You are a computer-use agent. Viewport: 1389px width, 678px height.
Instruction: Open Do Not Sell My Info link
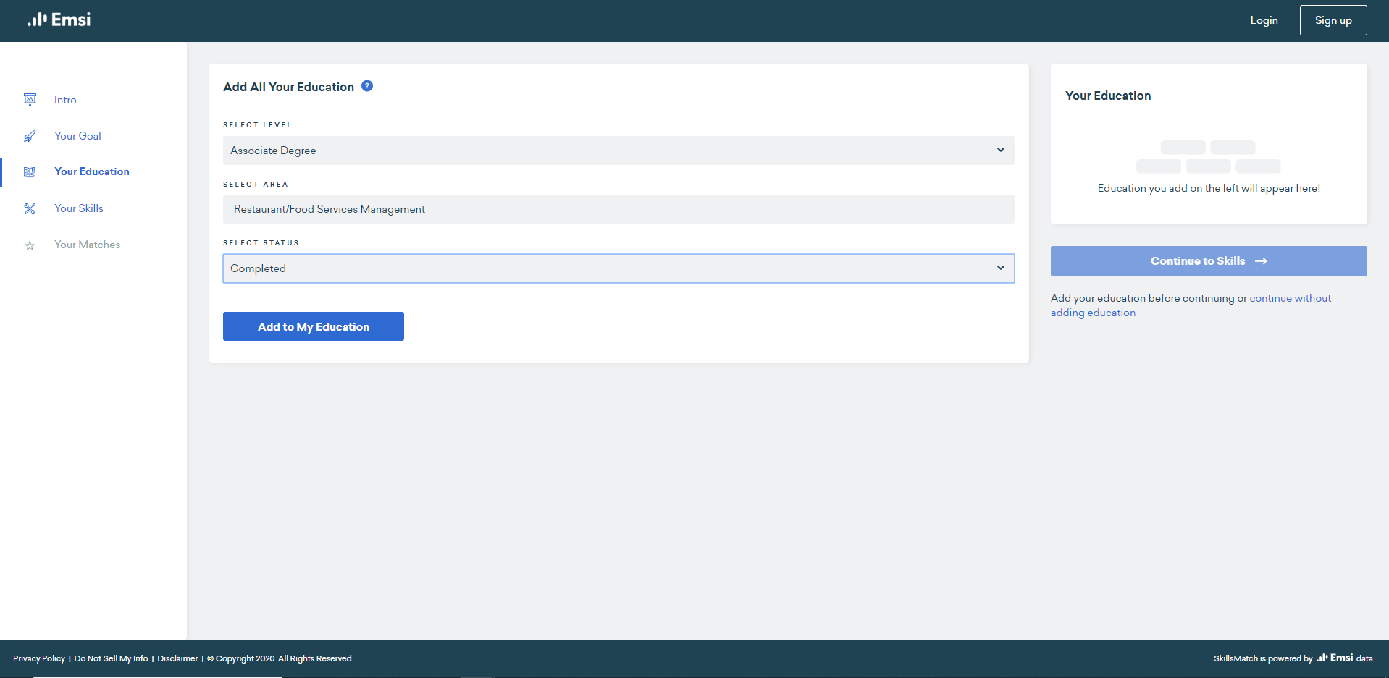[111, 658]
